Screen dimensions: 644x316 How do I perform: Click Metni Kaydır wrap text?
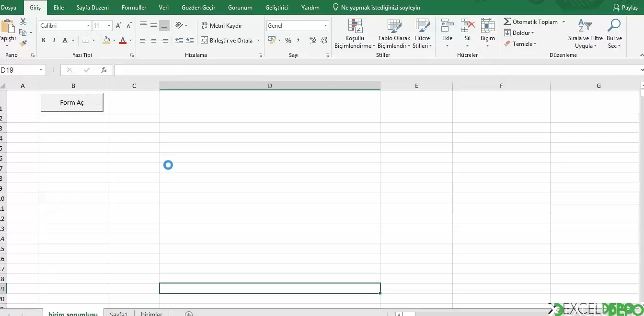222,25
